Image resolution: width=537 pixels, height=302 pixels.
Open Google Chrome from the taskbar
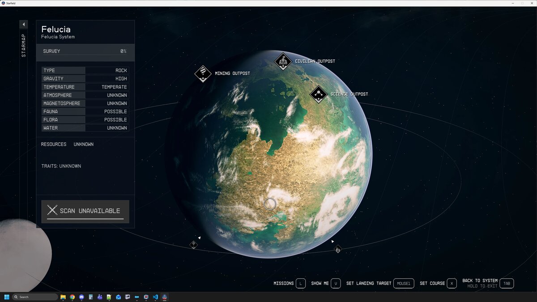coord(72,297)
